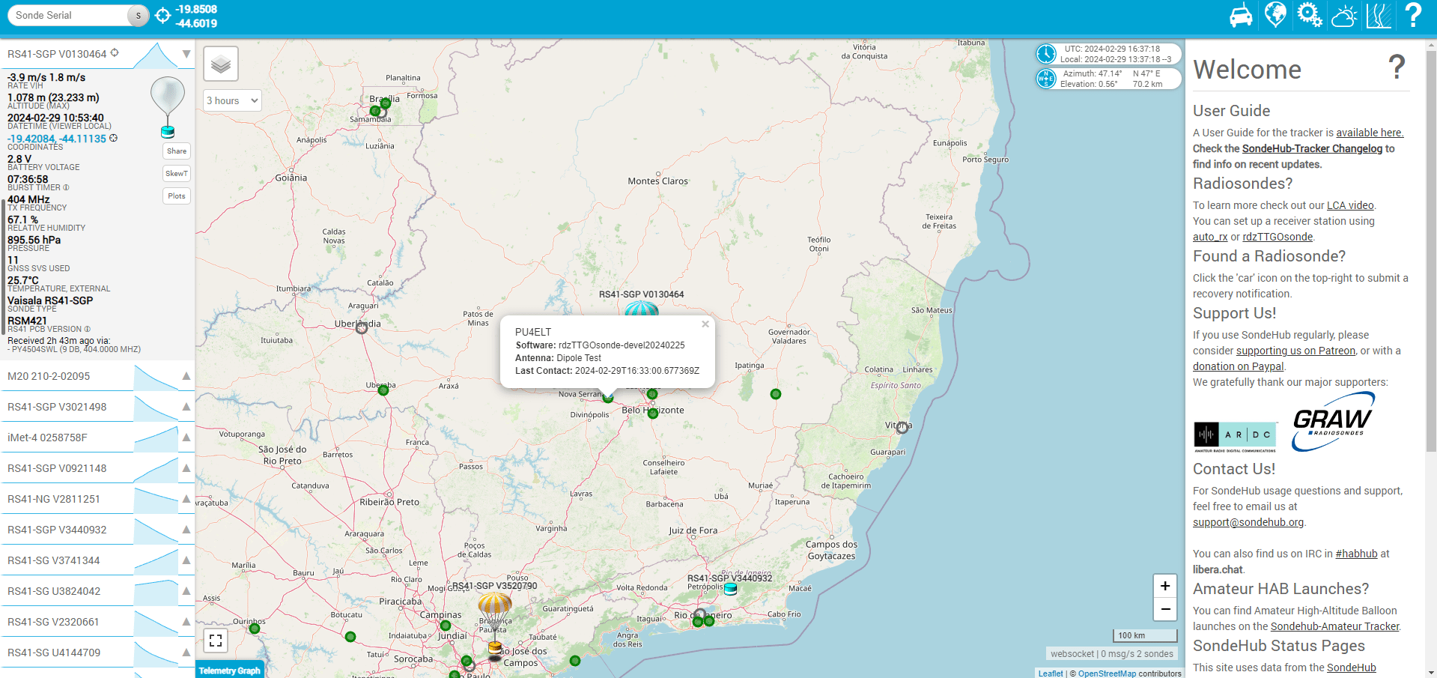This screenshot has height=678, width=1437.
Task: Click the GRAW Radiosondes logo
Action: tap(1333, 421)
